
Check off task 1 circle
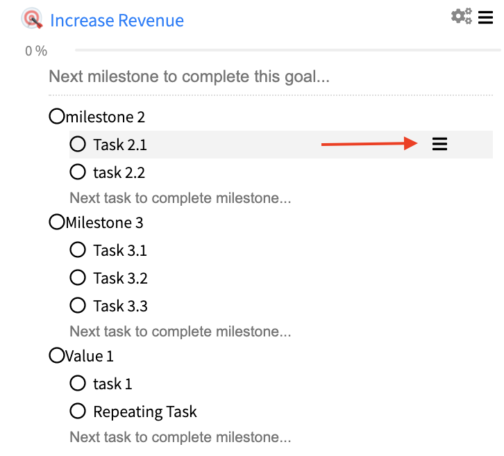(x=78, y=383)
